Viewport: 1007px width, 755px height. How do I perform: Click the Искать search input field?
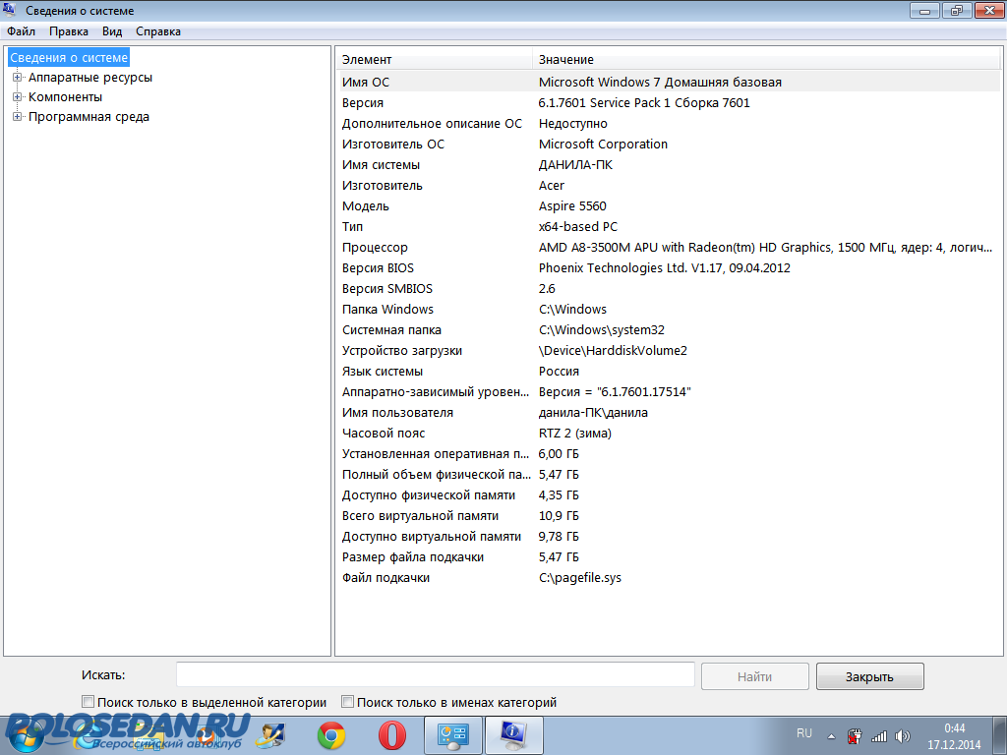pos(435,675)
